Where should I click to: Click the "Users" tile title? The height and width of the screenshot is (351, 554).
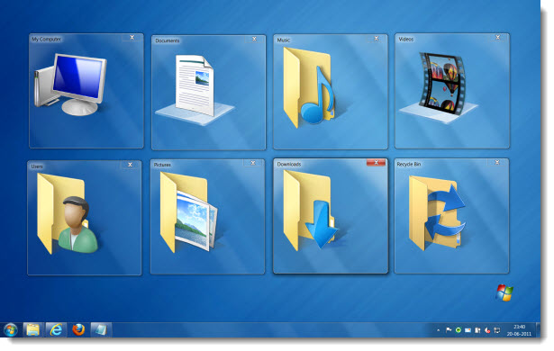tap(37, 166)
